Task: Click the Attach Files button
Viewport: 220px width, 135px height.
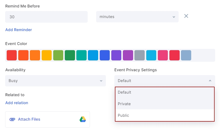Action: tap(29, 119)
